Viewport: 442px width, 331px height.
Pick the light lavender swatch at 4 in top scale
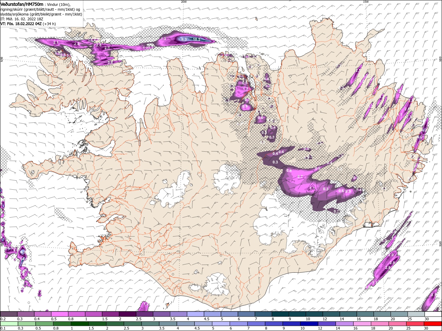click(x=195, y=314)
